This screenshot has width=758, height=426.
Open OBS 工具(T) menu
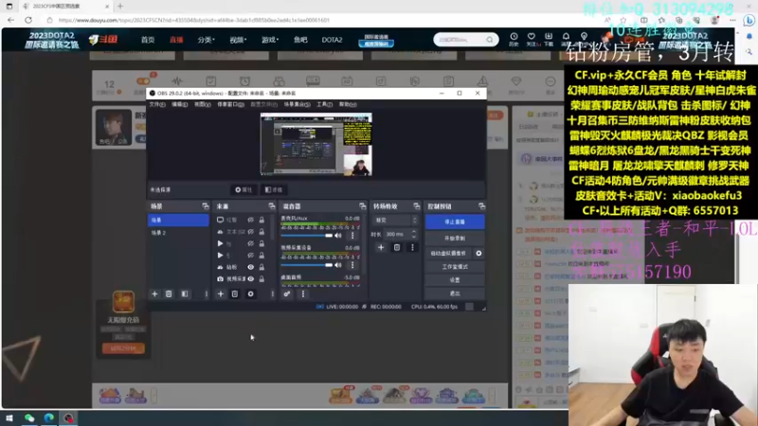(x=324, y=104)
